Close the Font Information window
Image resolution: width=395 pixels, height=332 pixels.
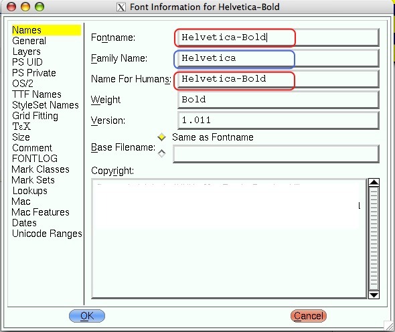pos(11,7)
